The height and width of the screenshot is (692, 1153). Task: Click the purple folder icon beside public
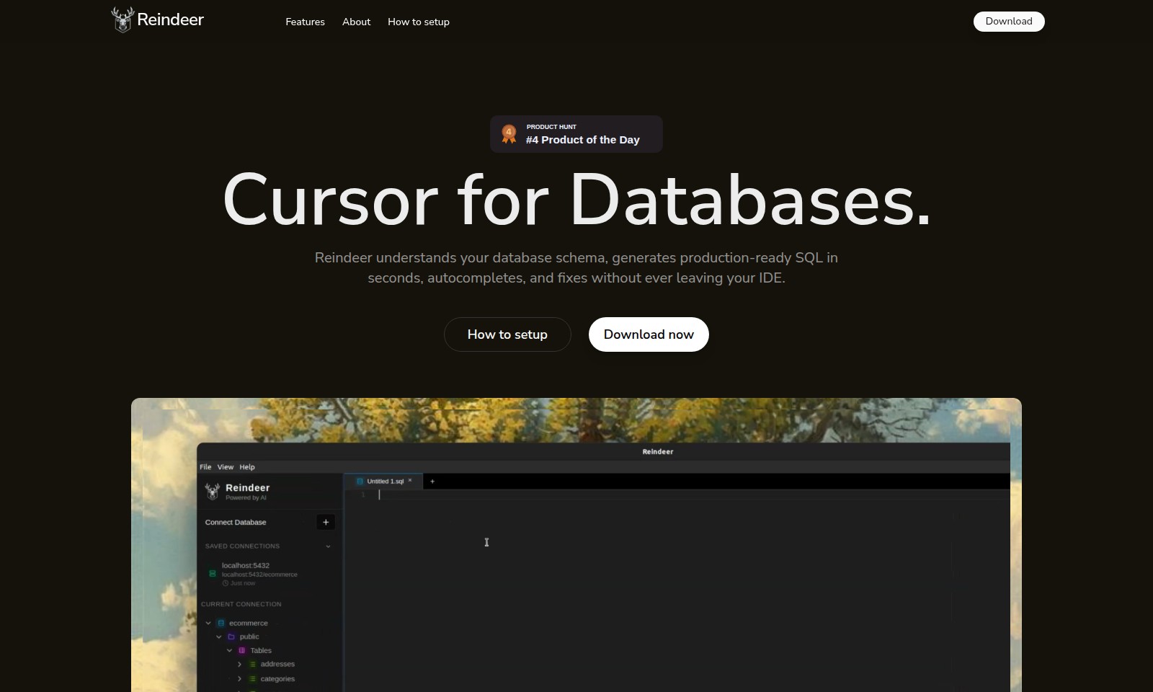pos(231,636)
